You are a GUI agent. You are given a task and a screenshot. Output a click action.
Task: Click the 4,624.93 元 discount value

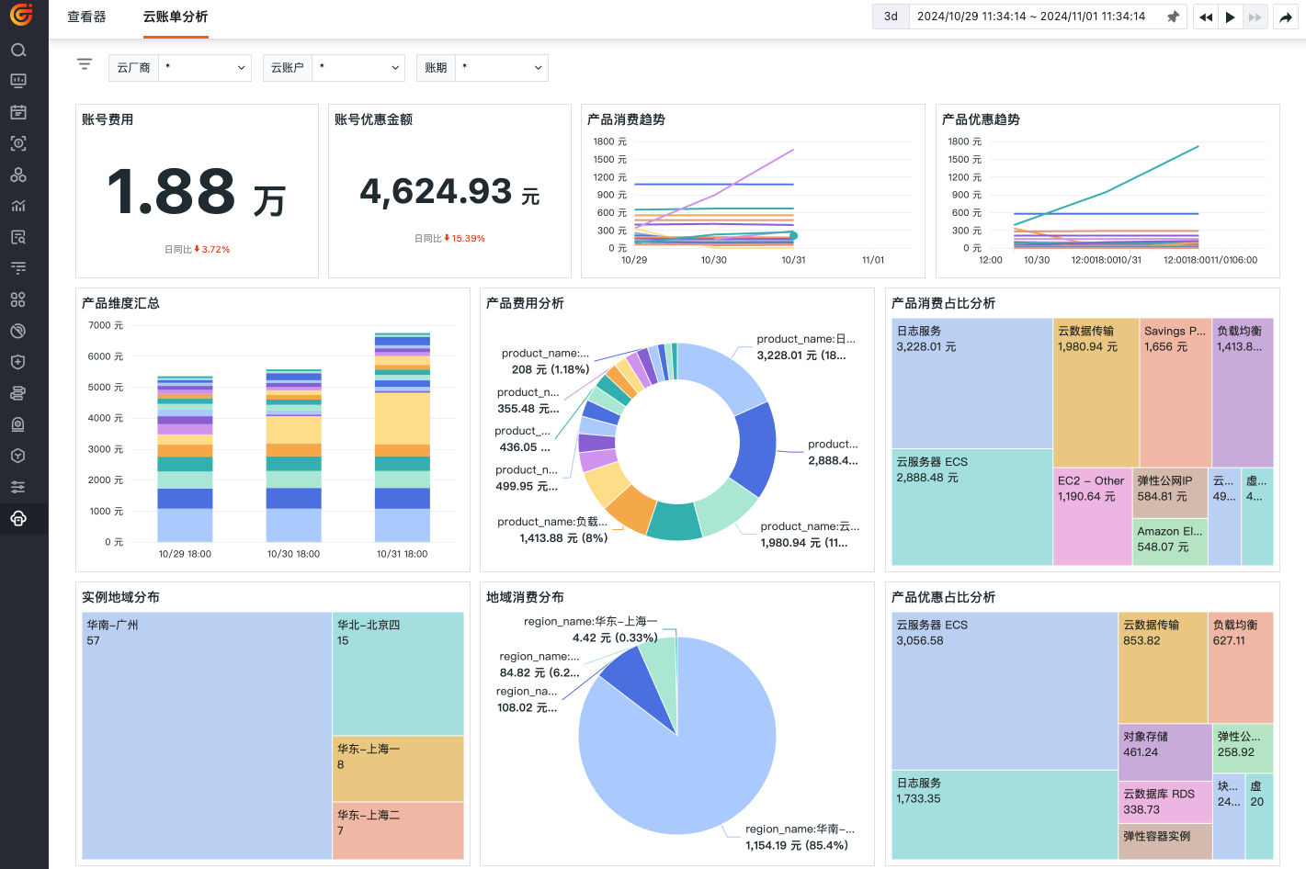click(449, 192)
